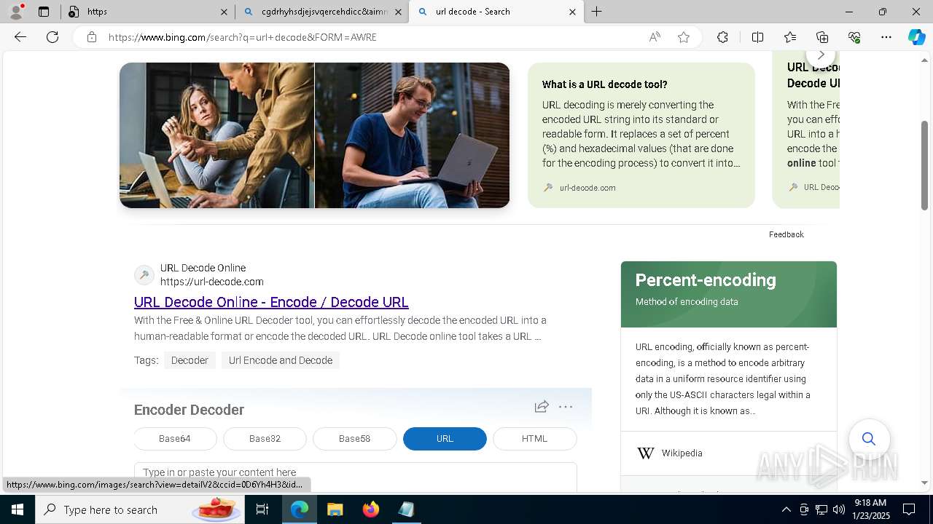Open the people-at-laptop image thumbnail
Viewport: 933px width, 524px height.
click(217, 135)
